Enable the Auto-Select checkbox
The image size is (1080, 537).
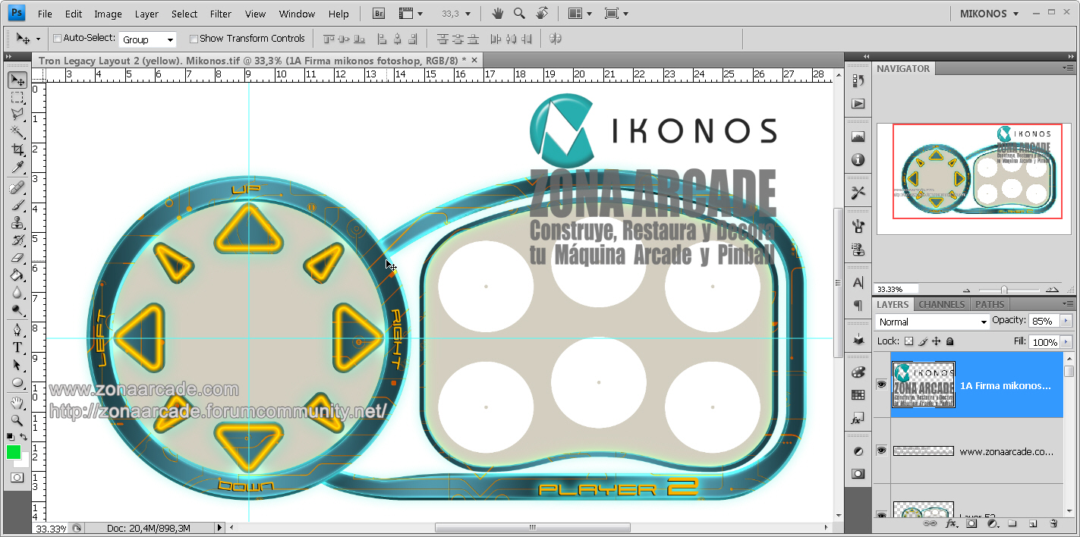pos(58,39)
